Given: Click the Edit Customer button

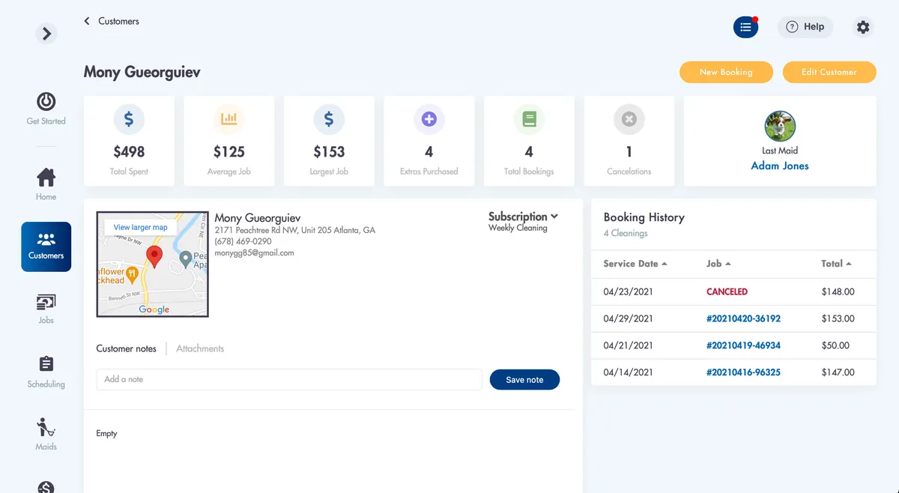Looking at the screenshot, I should [829, 72].
